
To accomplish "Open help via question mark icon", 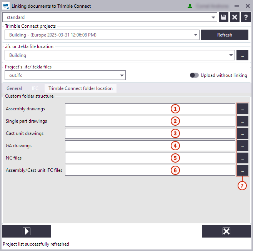I will (x=246, y=17).
